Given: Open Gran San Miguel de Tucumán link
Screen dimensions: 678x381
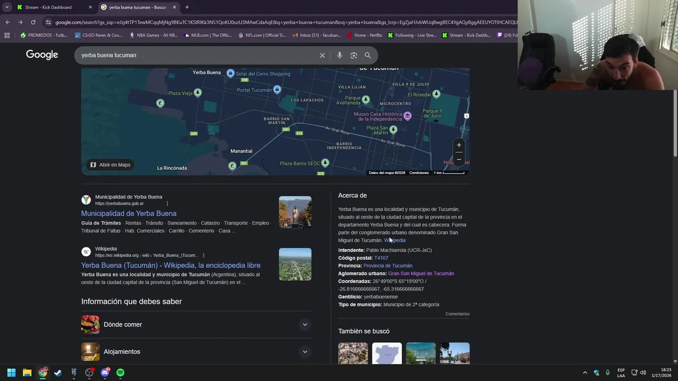Looking at the screenshot, I should (x=421, y=274).
